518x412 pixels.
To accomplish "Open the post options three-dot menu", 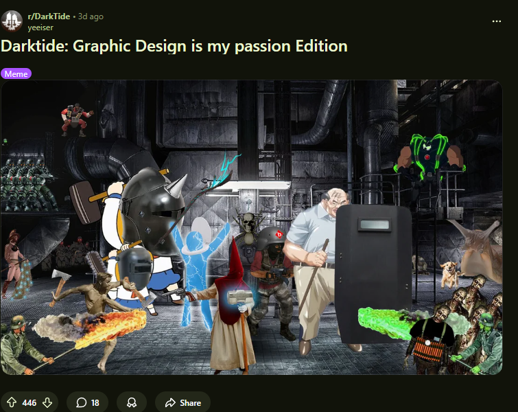I will tap(497, 21).
